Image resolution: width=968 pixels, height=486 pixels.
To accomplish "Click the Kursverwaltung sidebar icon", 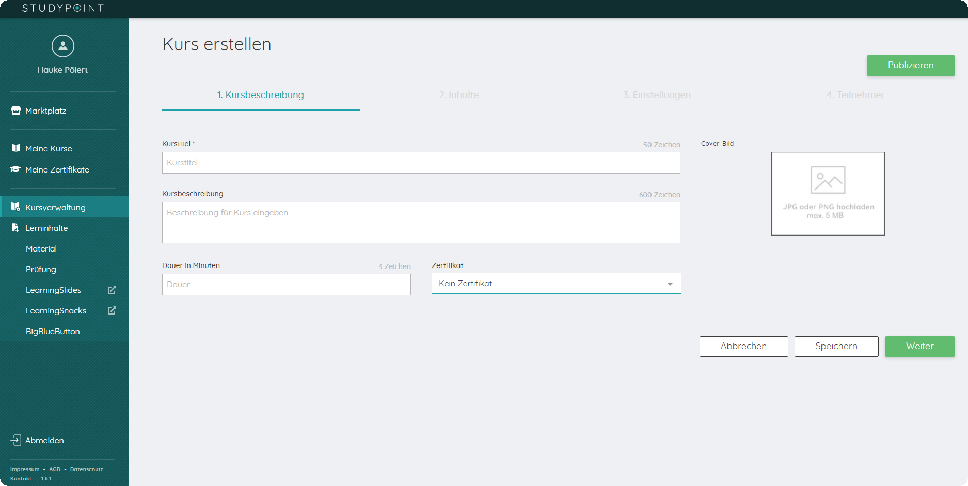I will (x=15, y=207).
